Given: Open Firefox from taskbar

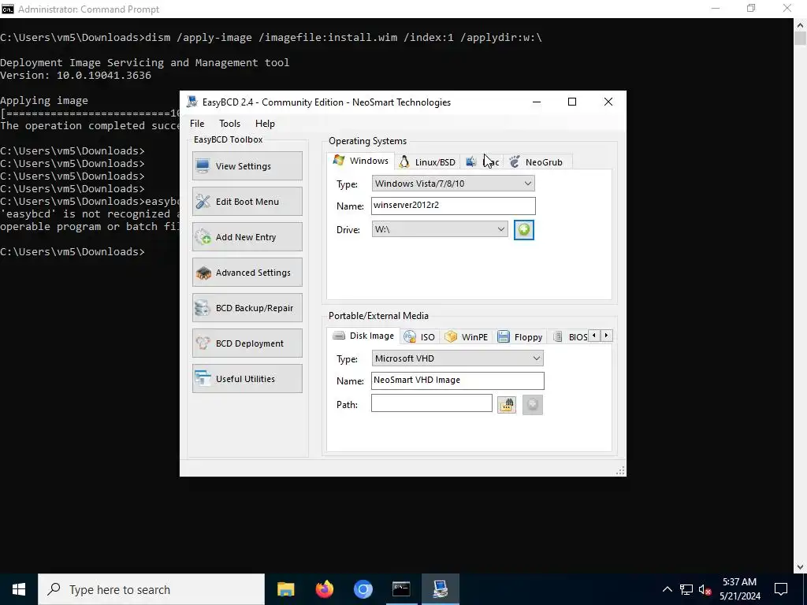Looking at the screenshot, I should pos(324,589).
